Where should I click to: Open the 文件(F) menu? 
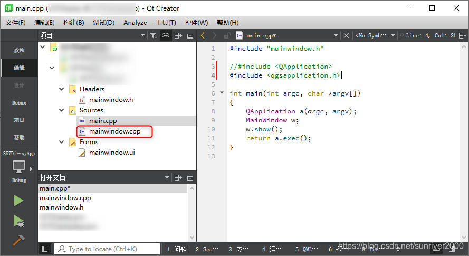tap(15, 23)
